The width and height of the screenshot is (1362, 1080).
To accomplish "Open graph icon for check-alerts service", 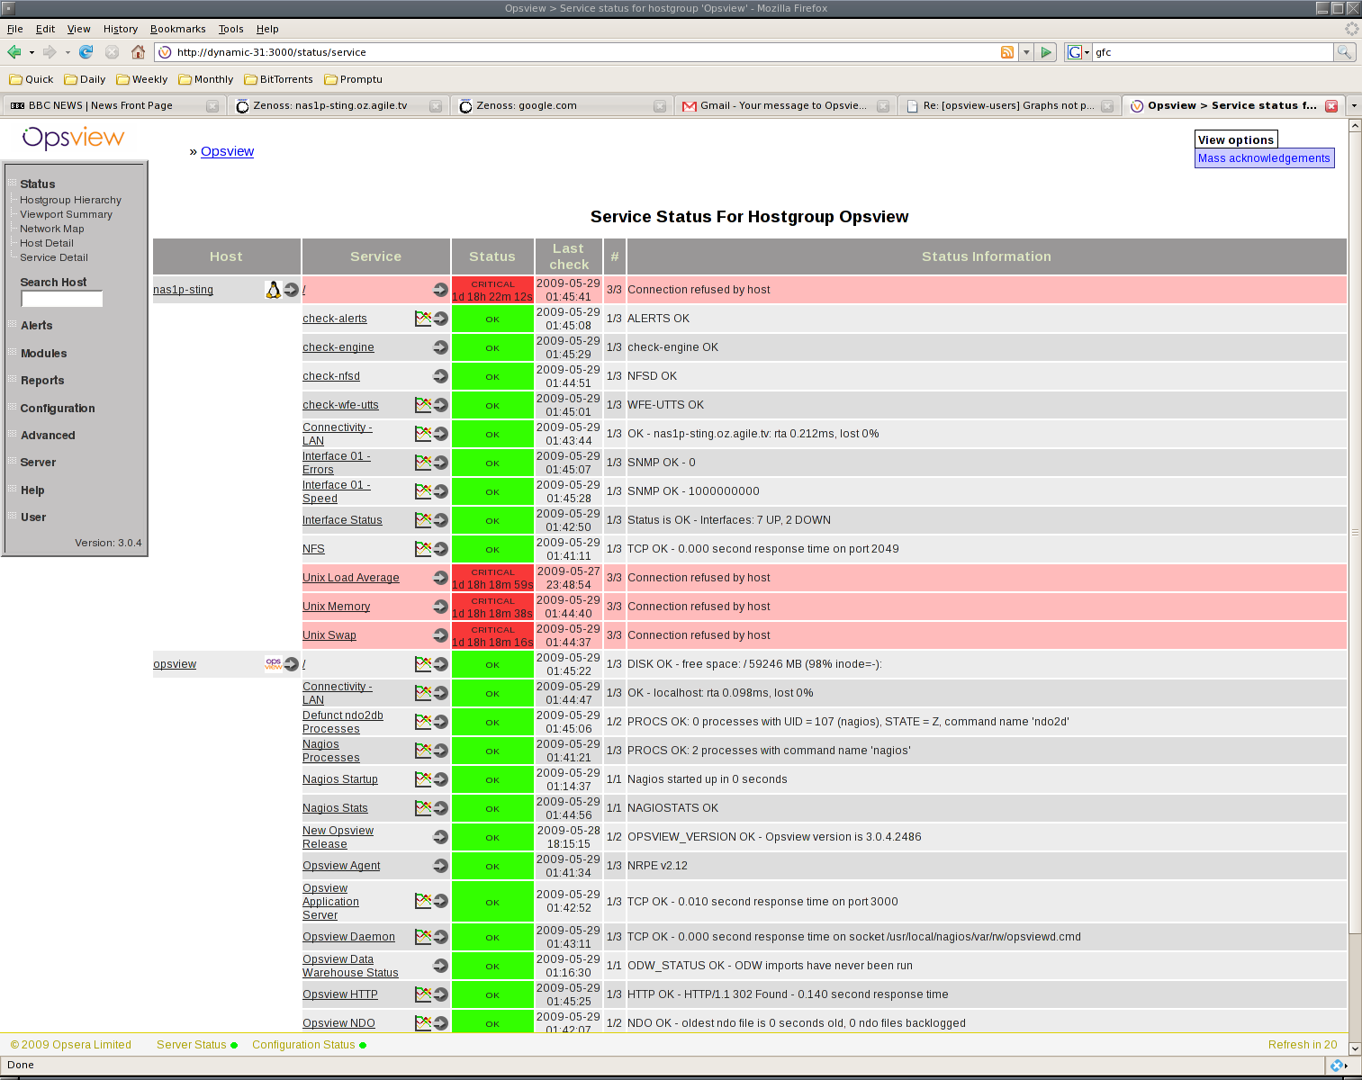I will point(422,318).
